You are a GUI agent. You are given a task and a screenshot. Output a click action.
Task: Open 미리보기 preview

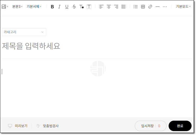pyautogui.click(x=18, y=126)
